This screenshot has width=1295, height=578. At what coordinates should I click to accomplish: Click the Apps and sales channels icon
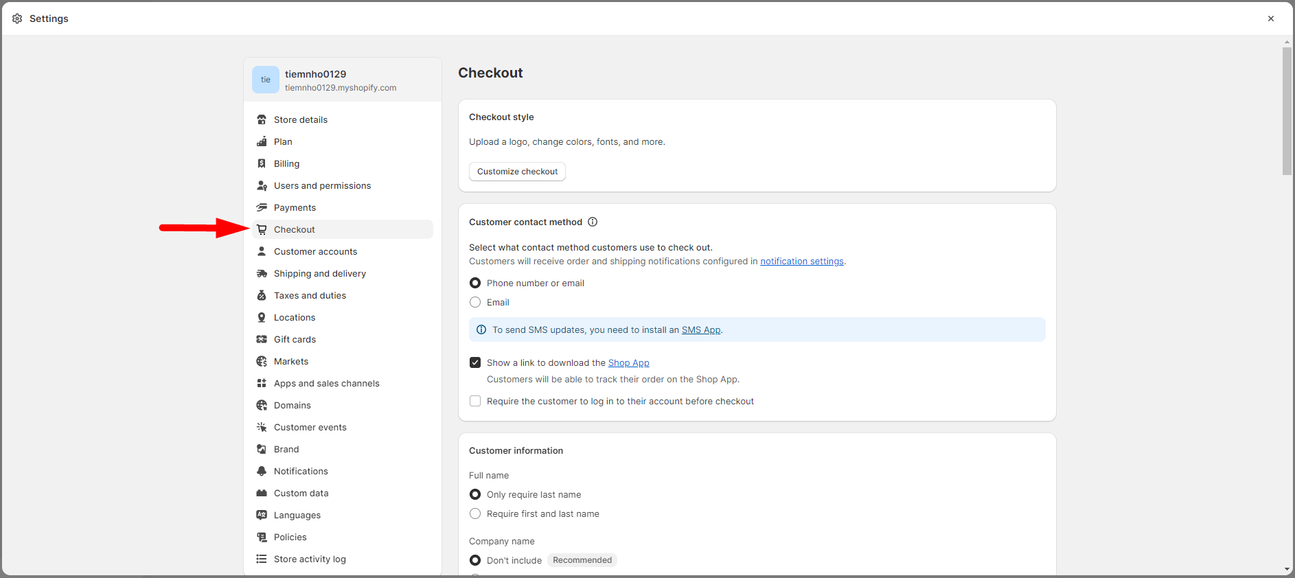tap(262, 383)
